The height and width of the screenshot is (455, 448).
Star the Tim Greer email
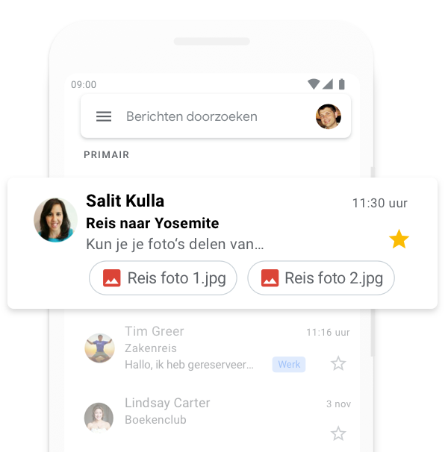338,363
